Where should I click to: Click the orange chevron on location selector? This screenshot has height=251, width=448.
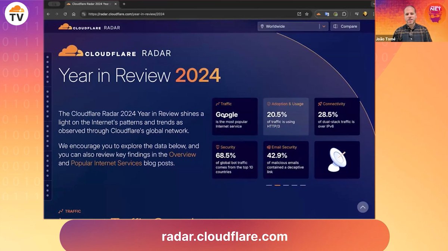pos(324,26)
